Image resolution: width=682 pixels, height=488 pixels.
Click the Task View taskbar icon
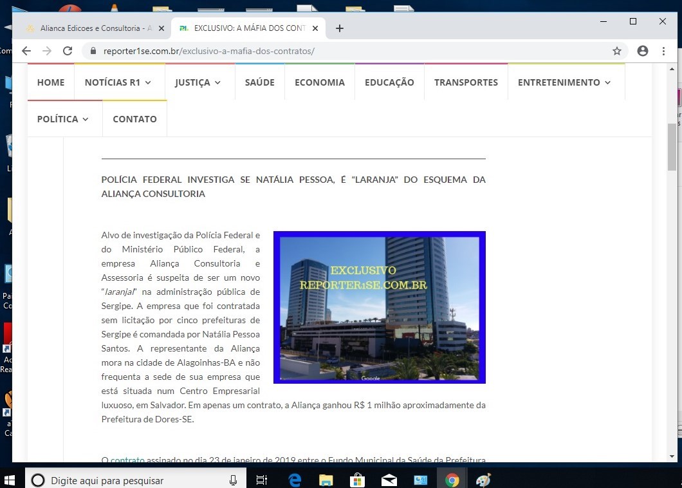click(262, 480)
